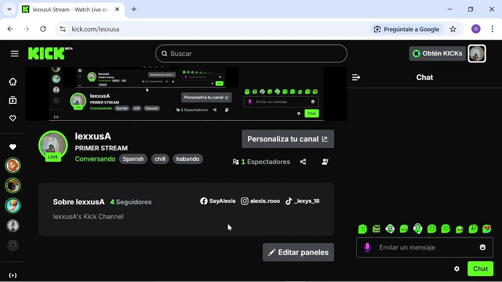Screen dimensions: 502x282
Task: Open Chrome profile R avatar
Action: (476, 29)
